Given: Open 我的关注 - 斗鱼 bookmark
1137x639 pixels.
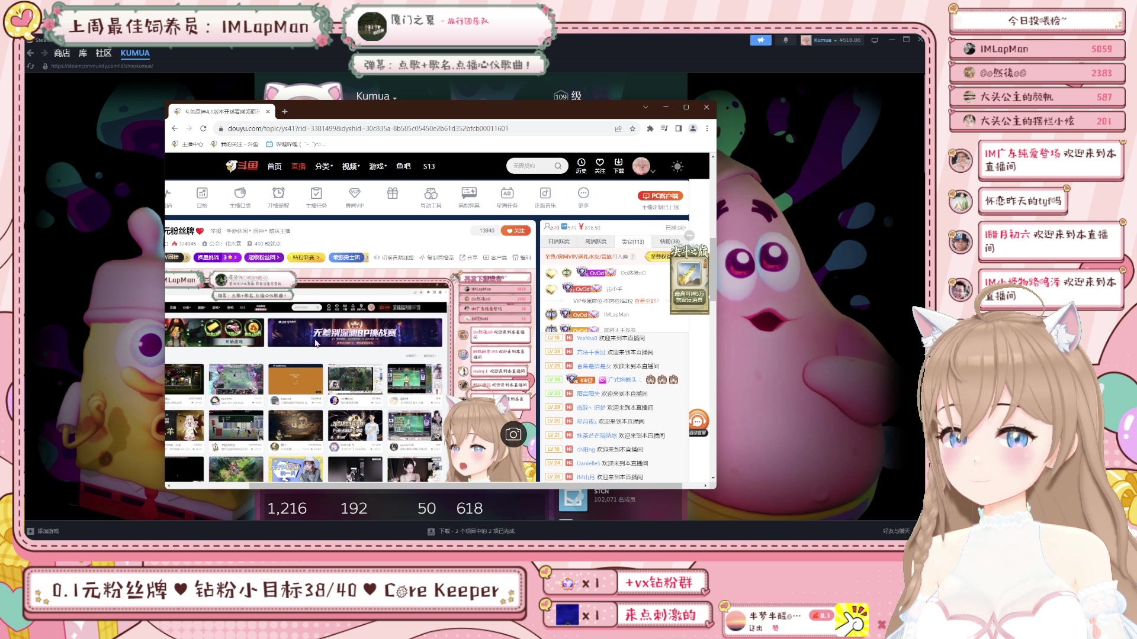Looking at the screenshot, I should (x=234, y=144).
